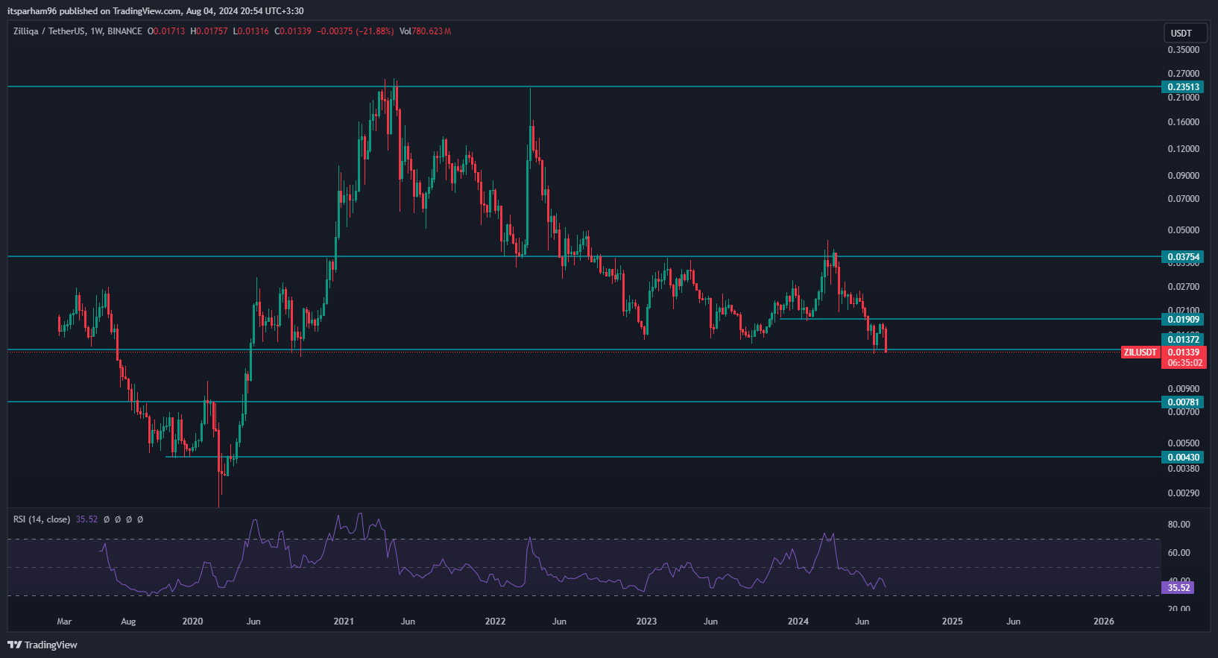1218x658 pixels.
Task: Click the publisher header text itsparham96
Action: (32, 11)
